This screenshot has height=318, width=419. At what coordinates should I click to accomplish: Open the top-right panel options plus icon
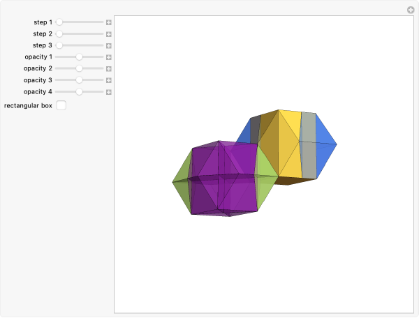point(411,10)
